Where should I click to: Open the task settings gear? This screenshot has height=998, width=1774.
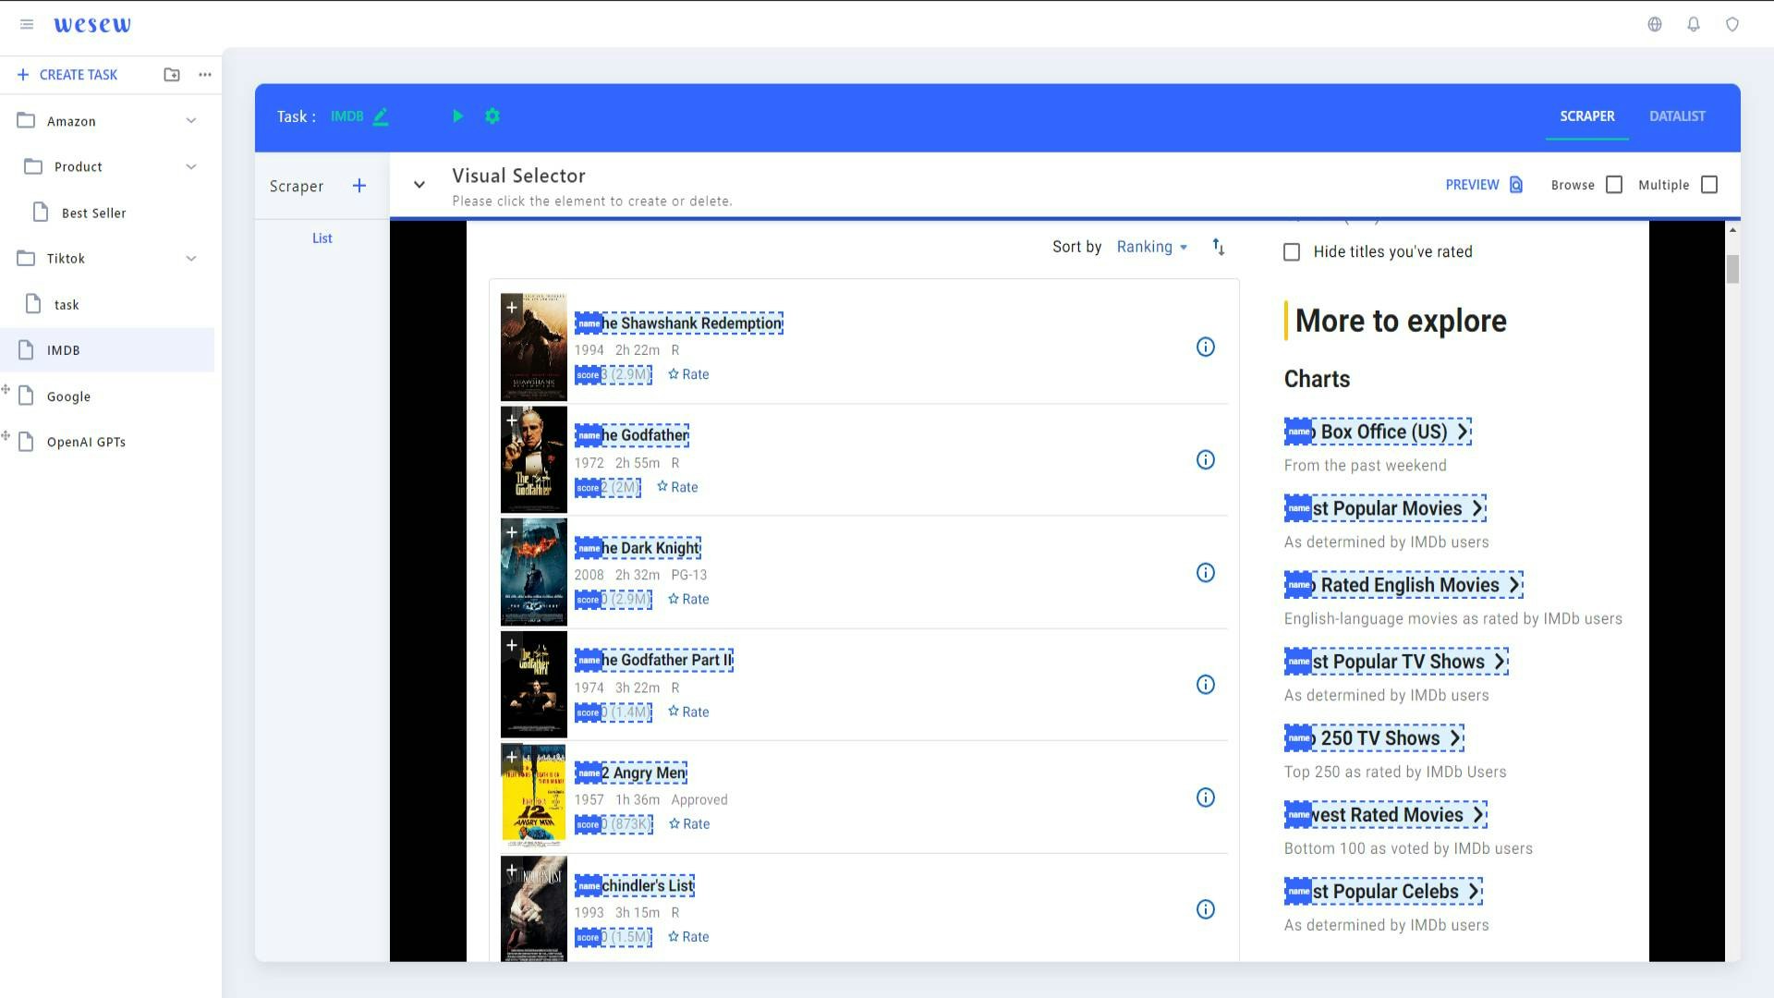point(492,116)
